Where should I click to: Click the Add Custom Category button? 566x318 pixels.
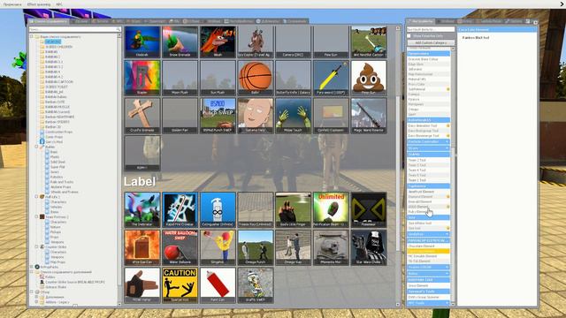click(431, 42)
